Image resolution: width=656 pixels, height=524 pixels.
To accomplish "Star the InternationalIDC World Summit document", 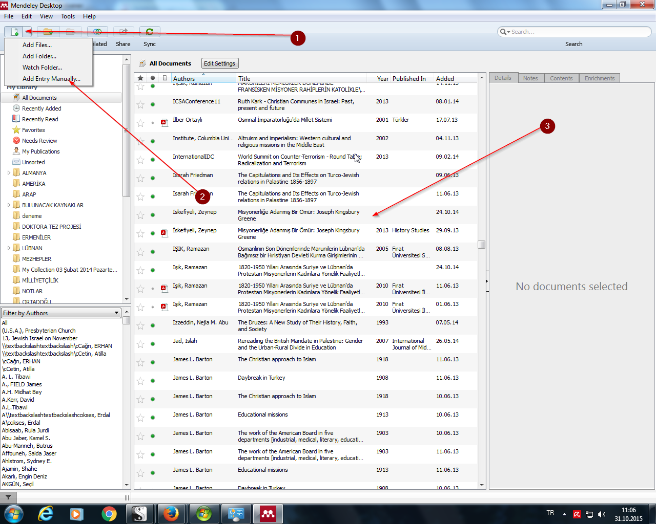I will pyautogui.click(x=140, y=160).
